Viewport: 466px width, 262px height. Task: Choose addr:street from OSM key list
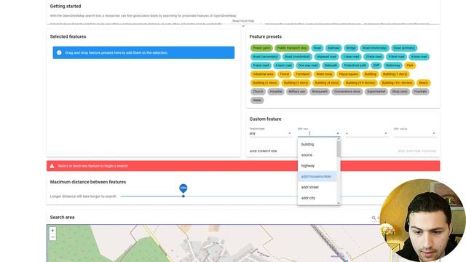click(317, 187)
